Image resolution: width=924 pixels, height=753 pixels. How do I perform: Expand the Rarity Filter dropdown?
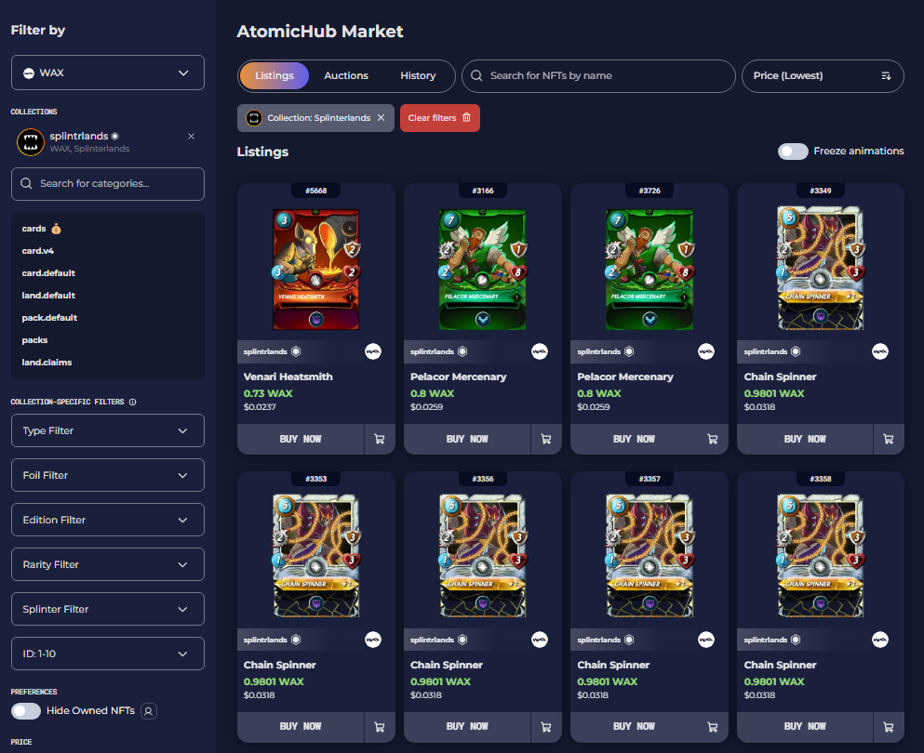[x=108, y=564]
